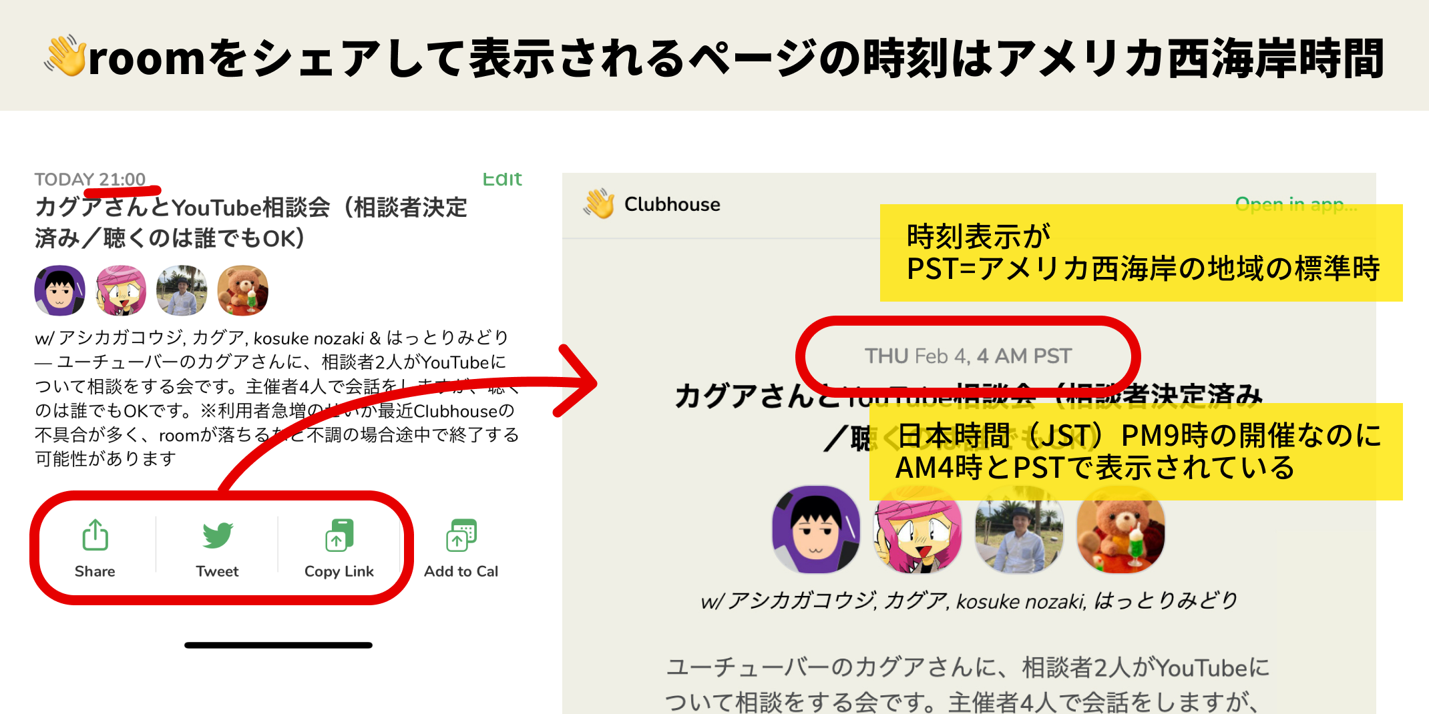Viewport: 1429px width, 714px height.
Task: Open the pink-haired avatar on Clubhouse web page
Action: pos(917,529)
